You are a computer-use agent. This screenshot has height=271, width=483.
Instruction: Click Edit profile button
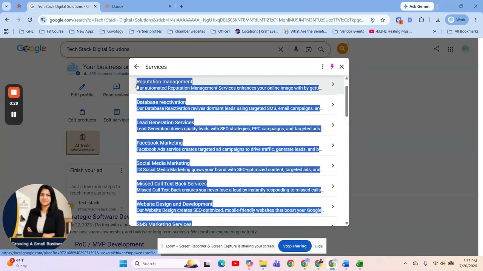point(82,91)
